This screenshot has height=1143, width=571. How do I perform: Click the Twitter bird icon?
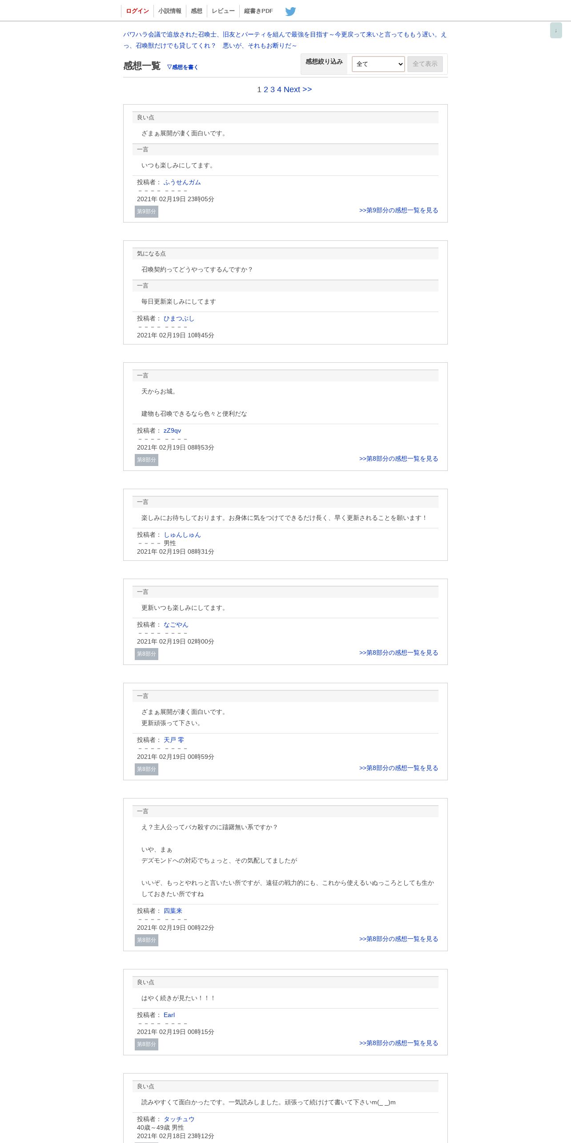(290, 11)
